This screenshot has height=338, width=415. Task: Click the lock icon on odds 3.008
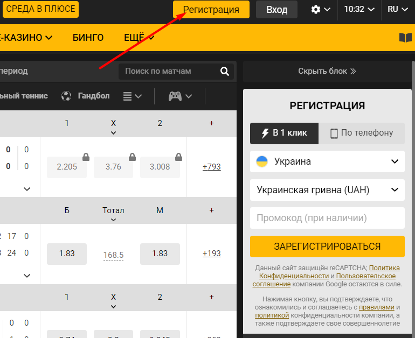coord(178,157)
